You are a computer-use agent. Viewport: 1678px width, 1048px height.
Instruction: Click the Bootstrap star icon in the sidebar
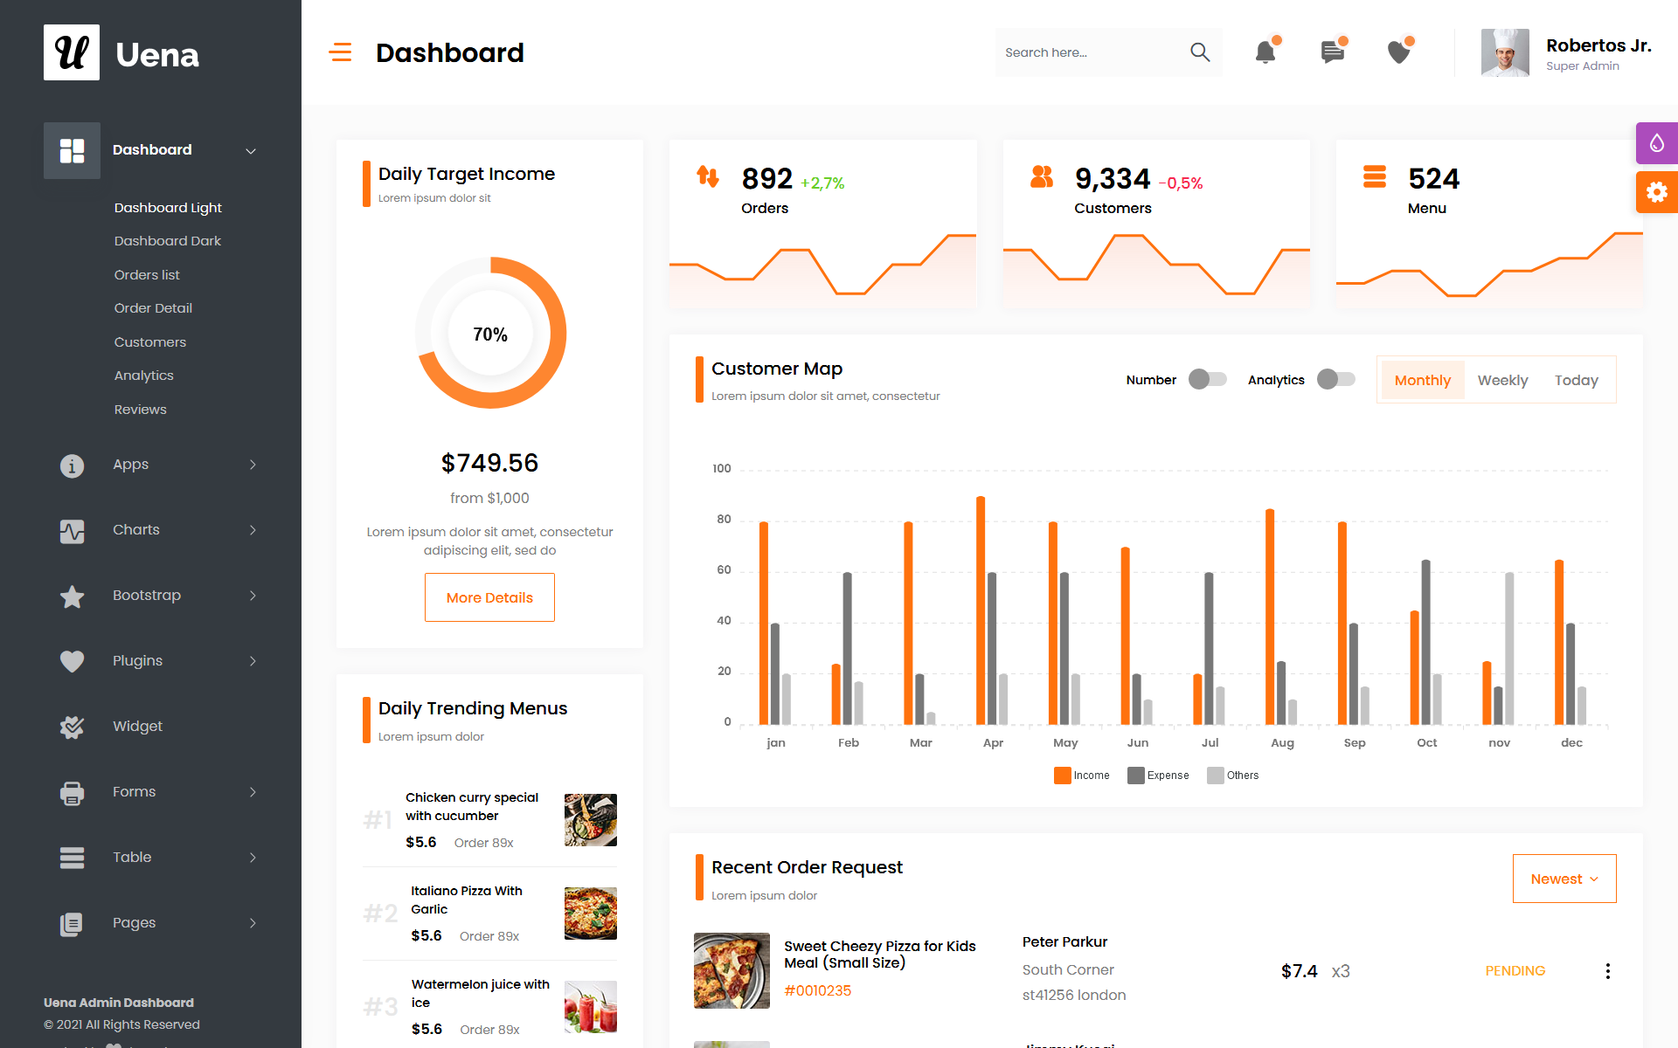tap(71, 596)
